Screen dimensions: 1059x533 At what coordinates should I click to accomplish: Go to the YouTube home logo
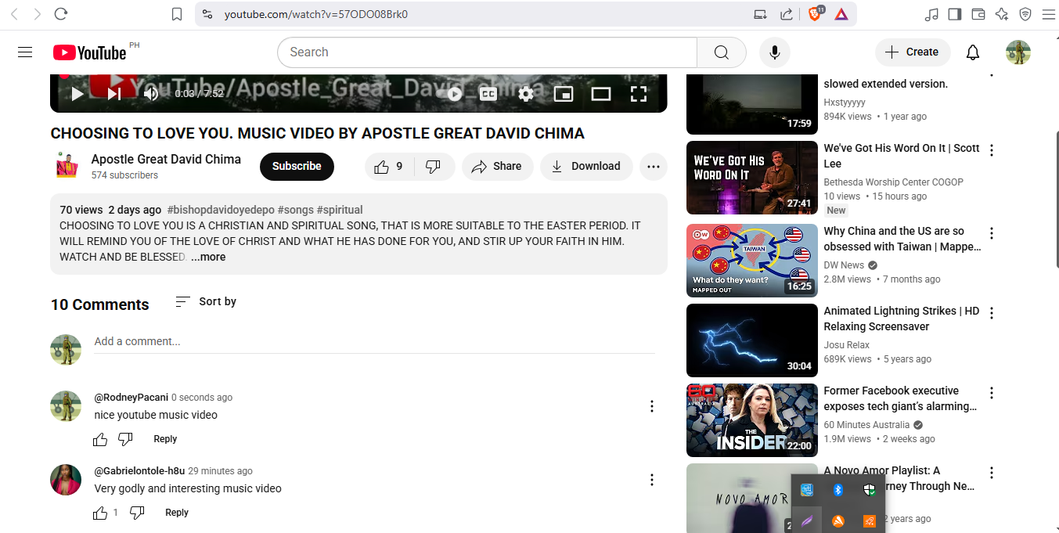[x=89, y=52]
